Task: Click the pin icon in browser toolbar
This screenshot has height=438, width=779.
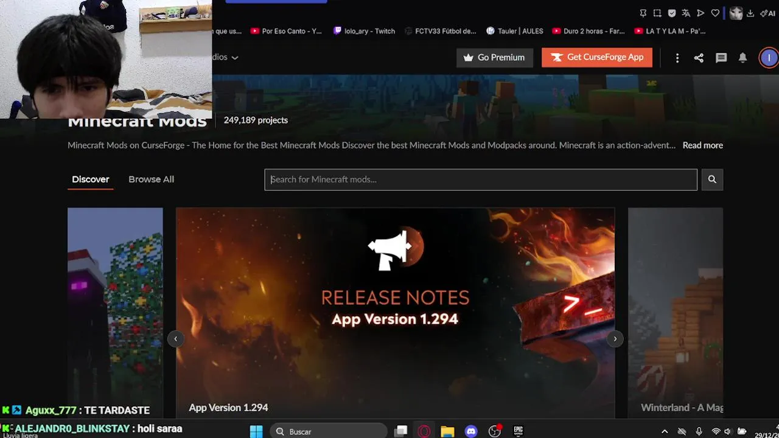Action: tap(643, 13)
